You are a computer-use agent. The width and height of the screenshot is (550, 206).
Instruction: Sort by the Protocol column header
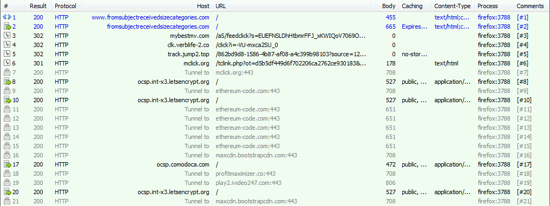tap(66, 6)
